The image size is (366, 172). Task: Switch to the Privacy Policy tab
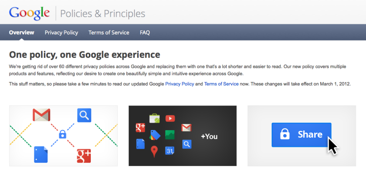click(61, 33)
